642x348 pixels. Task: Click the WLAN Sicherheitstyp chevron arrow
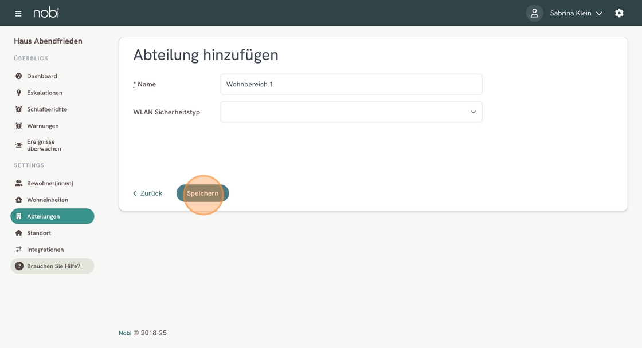point(473,112)
